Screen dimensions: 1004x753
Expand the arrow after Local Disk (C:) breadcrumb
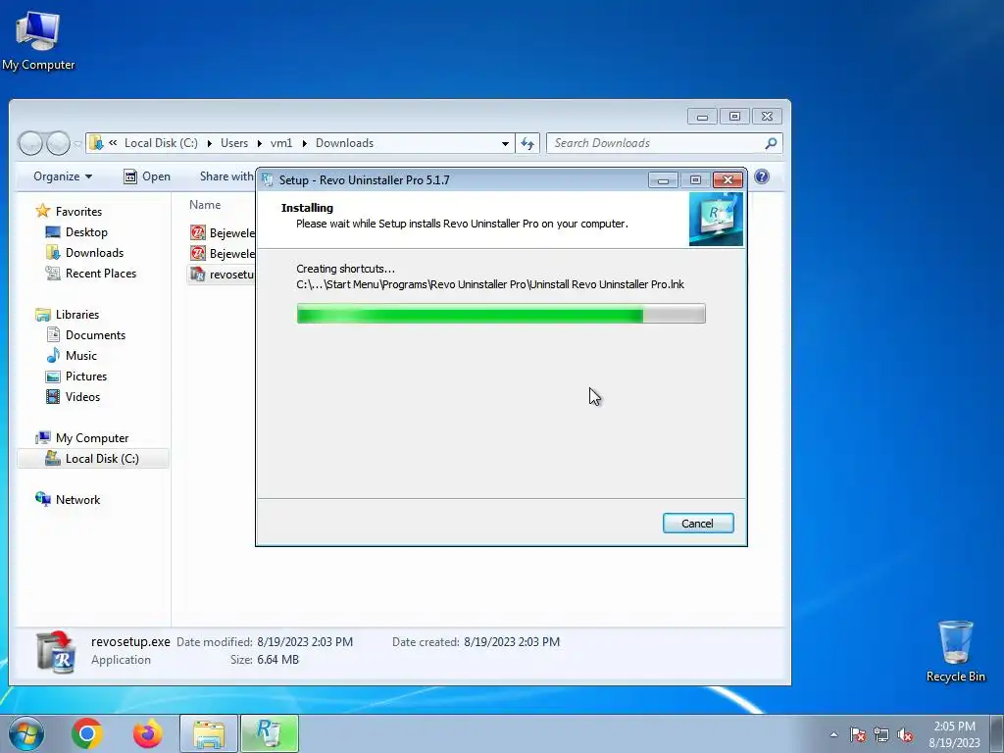(x=210, y=143)
